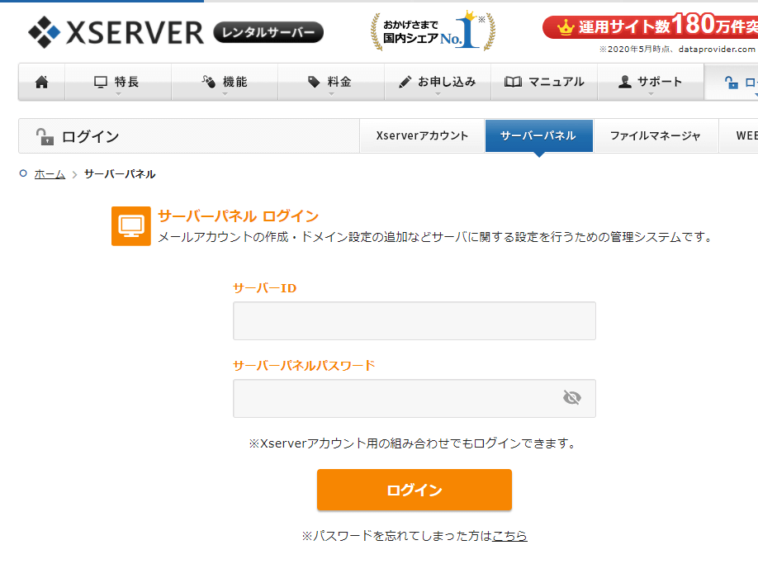Toggle password visibility eye icon
The width and height of the screenshot is (758, 564).
click(571, 398)
